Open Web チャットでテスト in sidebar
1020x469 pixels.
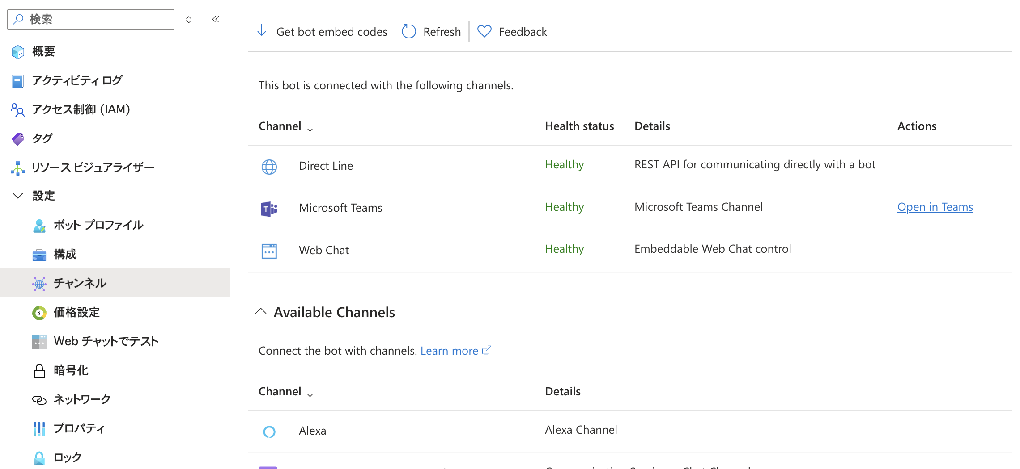pos(106,341)
